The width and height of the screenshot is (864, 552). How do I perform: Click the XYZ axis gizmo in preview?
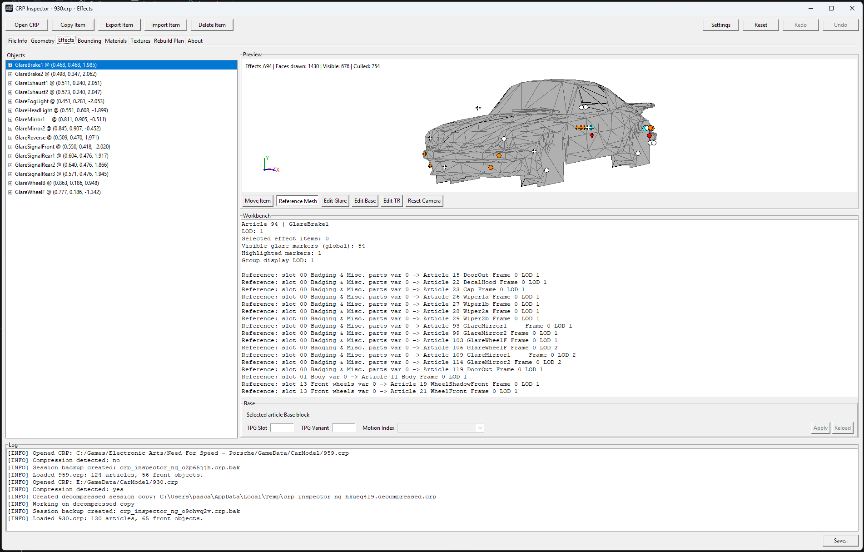click(269, 164)
